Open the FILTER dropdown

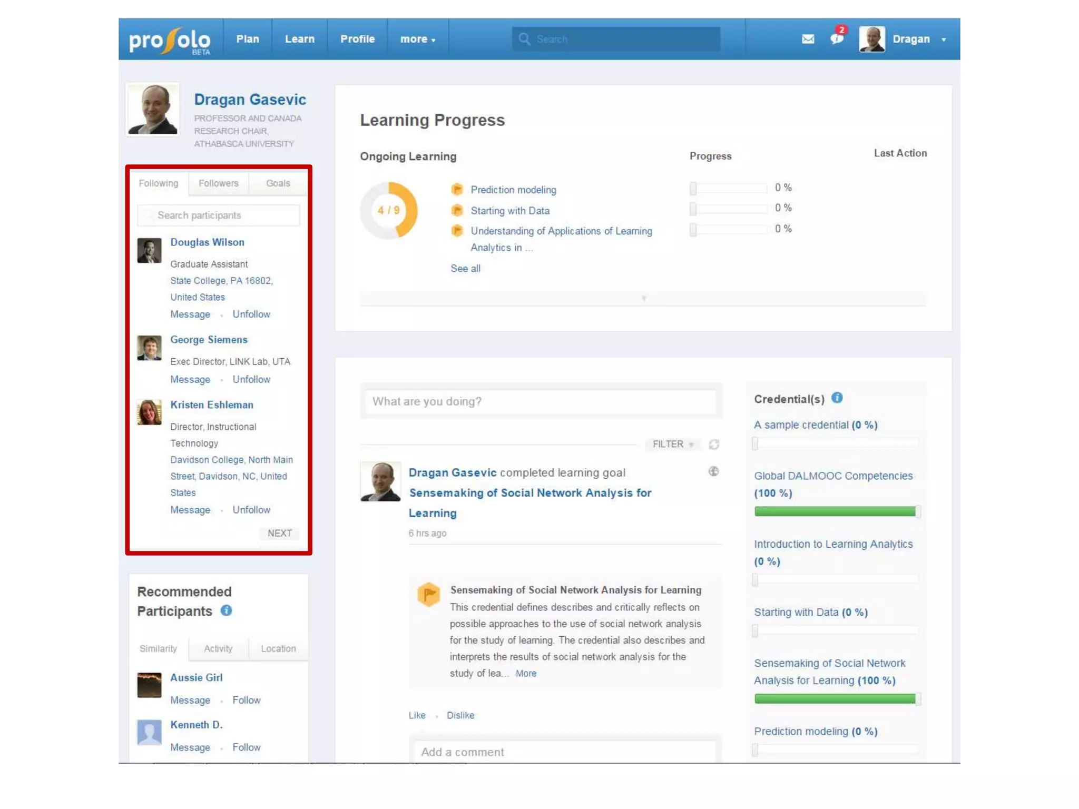[673, 445]
